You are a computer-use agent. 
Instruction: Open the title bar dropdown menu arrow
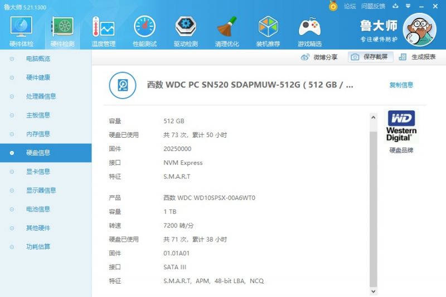pos(408,6)
